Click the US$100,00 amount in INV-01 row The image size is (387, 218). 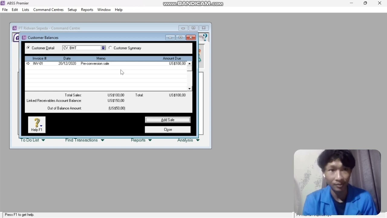(177, 64)
